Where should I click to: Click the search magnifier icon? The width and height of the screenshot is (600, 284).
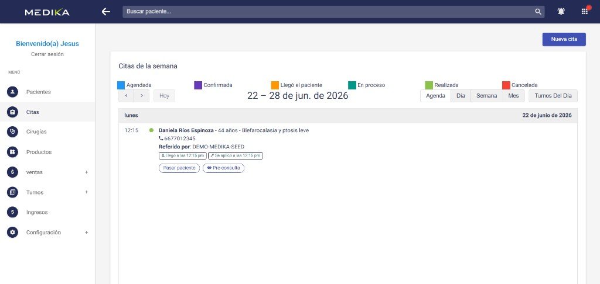538,12
